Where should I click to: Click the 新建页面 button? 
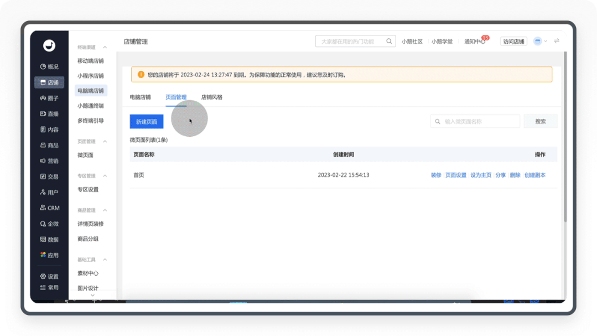point(147,122)
